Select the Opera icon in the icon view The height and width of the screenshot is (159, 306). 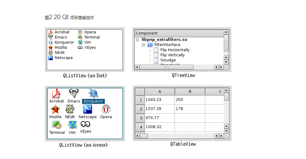(106, 109)
